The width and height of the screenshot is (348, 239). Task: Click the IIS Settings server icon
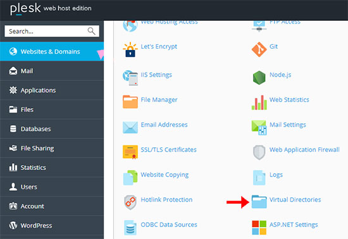[130, 78]
